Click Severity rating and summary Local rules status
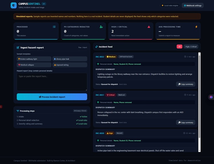This screenshot has width=214, height=164. click(x=82, y=124)
